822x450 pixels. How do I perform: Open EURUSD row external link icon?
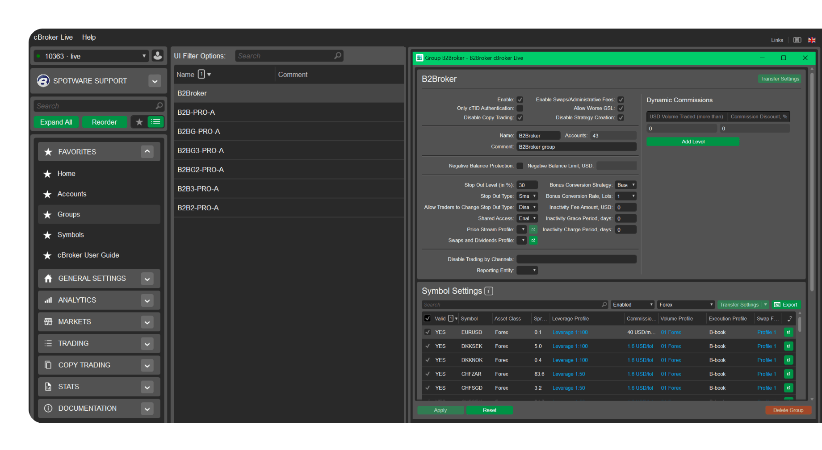click(788, 332)
